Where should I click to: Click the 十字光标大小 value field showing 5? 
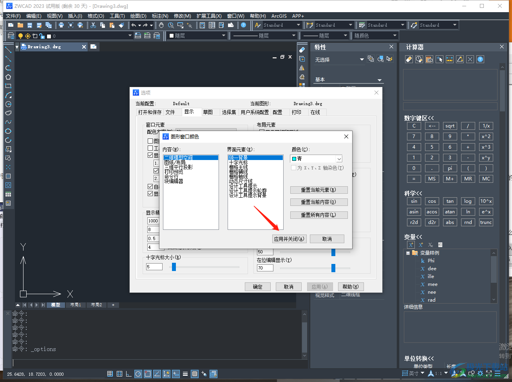[x=154, y=267]
